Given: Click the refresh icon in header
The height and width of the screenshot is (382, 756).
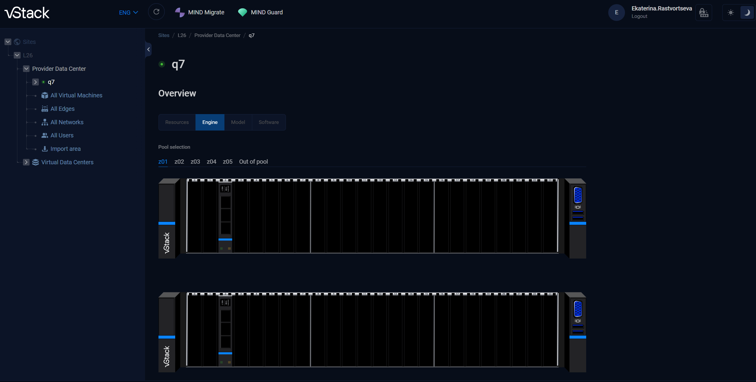Looking at the screenshot, I should click(x=156, y=12).
